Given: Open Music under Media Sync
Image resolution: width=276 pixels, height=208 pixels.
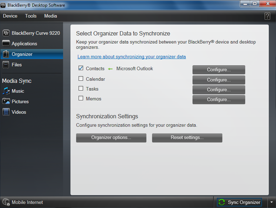Looking at the screenshot, I should point(18,91).
